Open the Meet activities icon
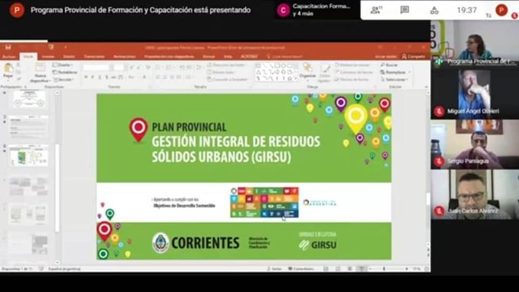Viewport: 519px width, 292px height. [434, 10]
